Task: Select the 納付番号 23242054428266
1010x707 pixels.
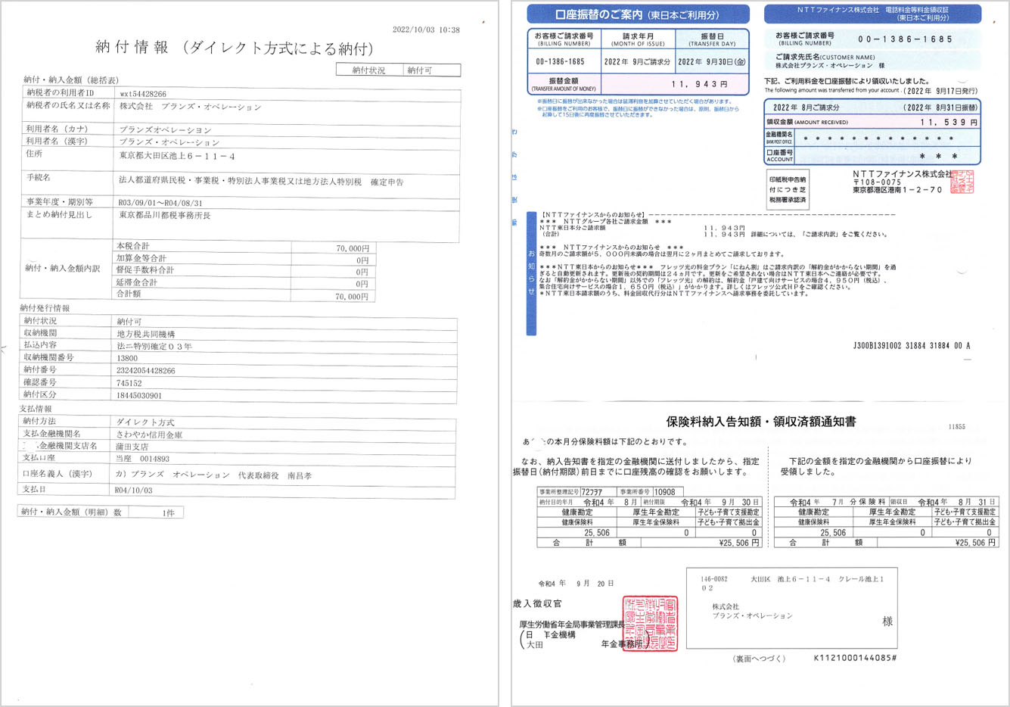Action: pyautogui.click(x=146, y=370)
